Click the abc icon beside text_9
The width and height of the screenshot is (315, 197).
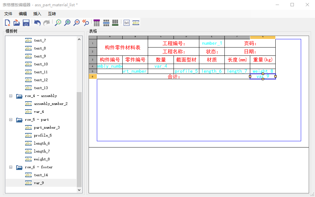[x=28, y=56]
